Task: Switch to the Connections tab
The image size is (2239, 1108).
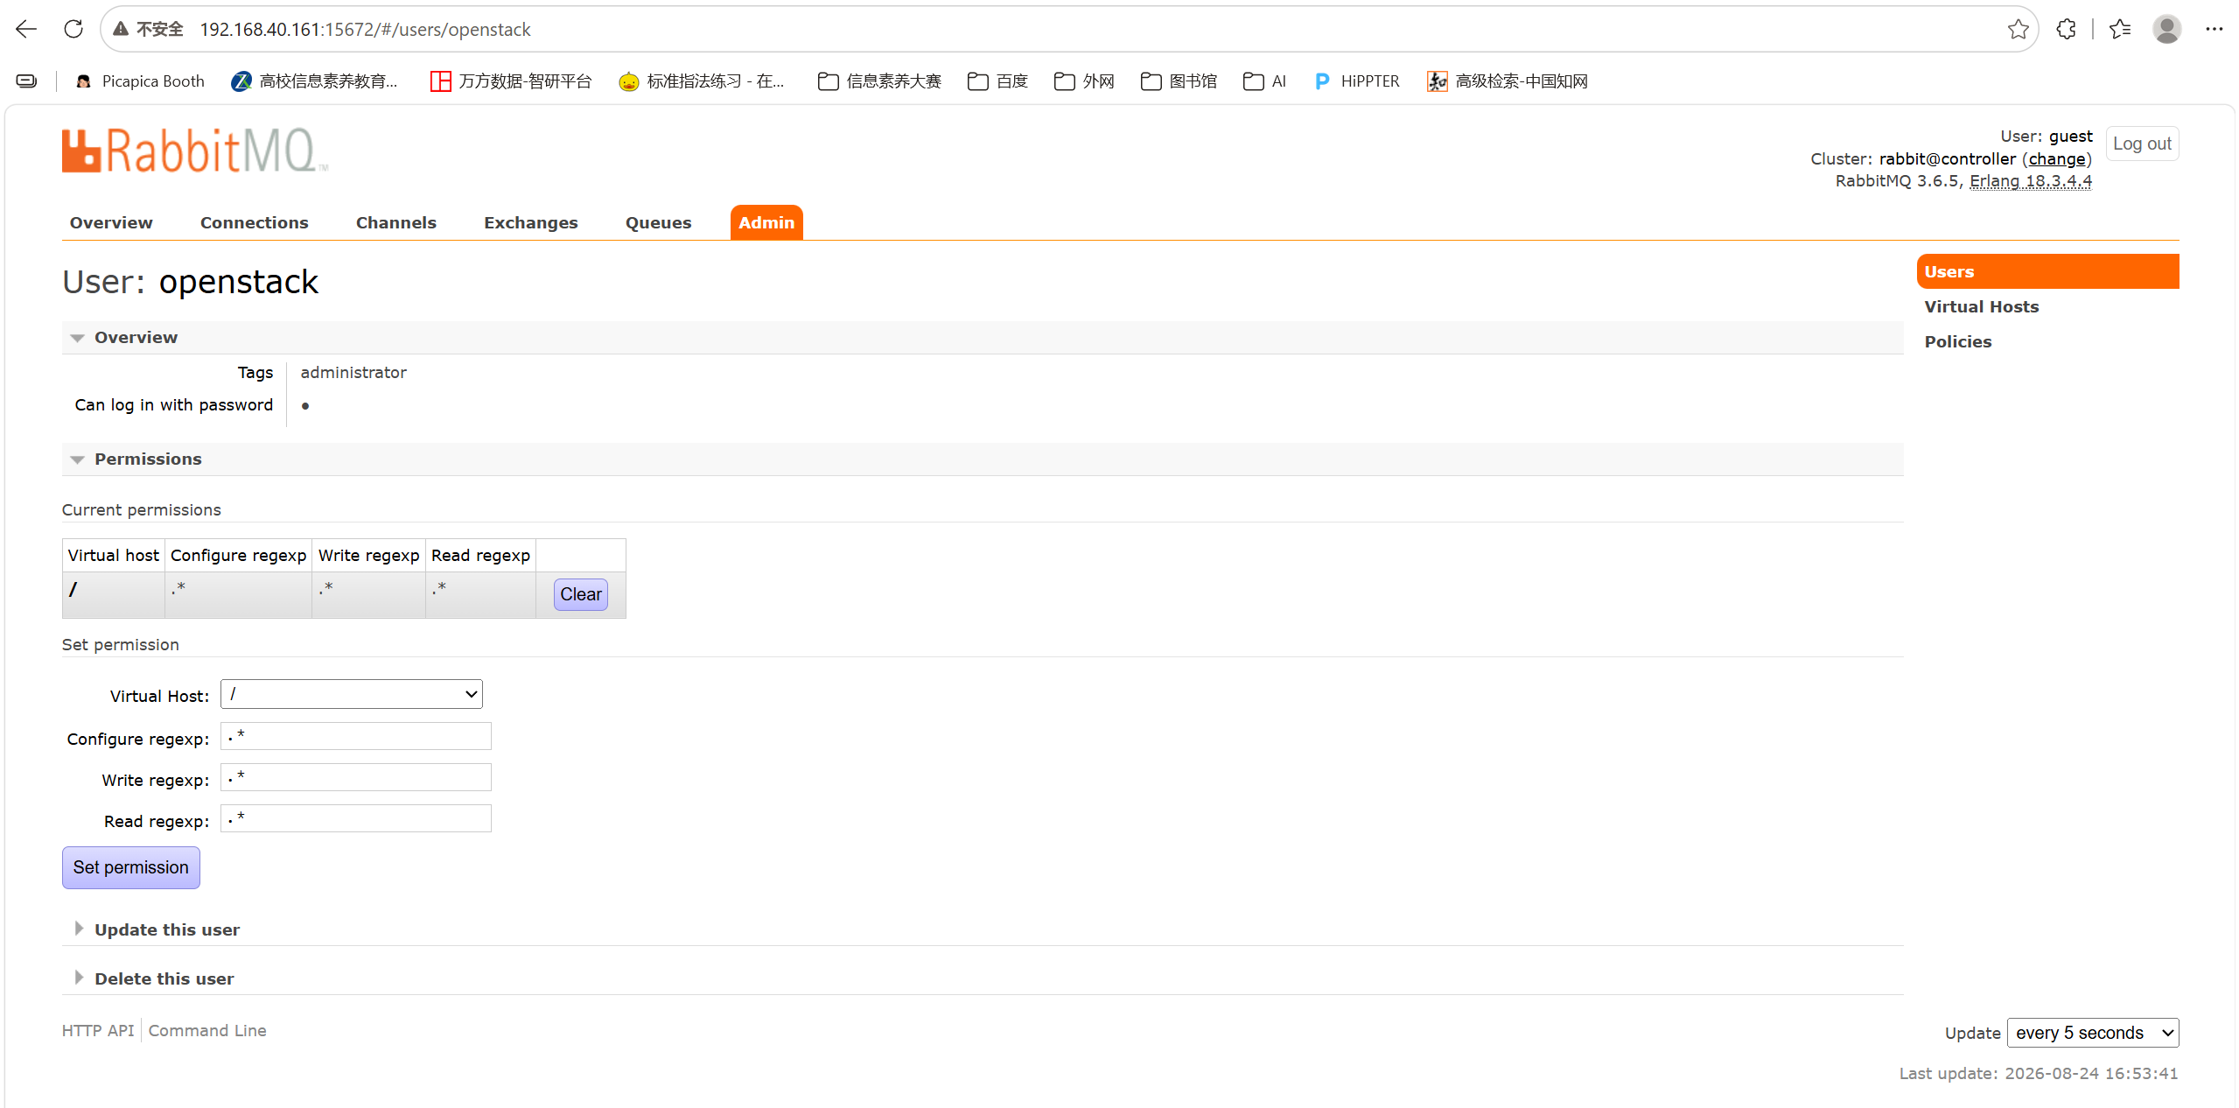Action: (255, 223)
